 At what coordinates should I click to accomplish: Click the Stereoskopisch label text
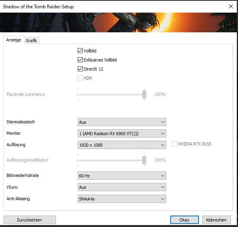(x=20, y=122)
